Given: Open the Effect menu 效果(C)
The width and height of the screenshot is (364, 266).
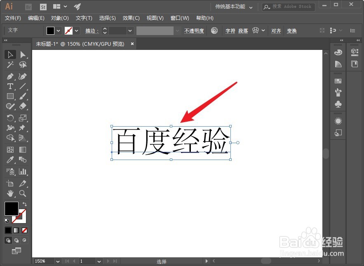Looking at the screenshot, I should 131,18.
